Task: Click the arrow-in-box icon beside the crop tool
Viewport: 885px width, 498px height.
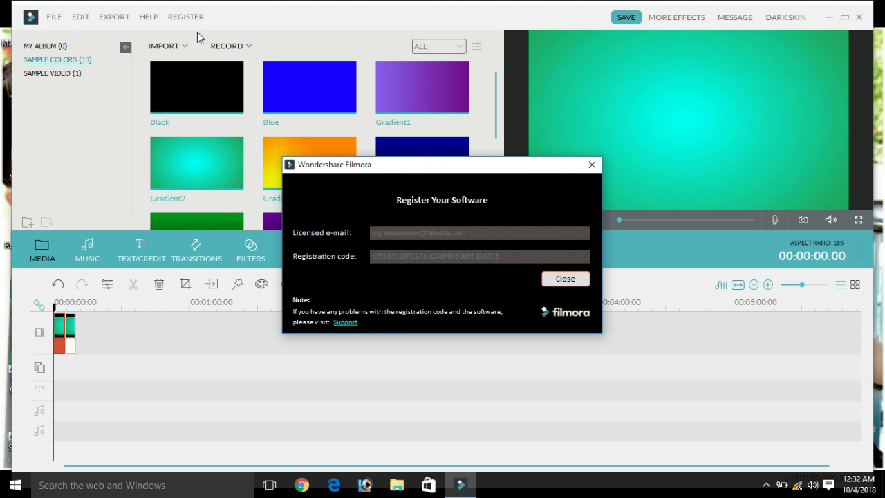Action: click(212, 284)
